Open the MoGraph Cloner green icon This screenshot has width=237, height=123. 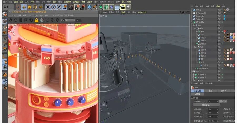tap(106, 7)
